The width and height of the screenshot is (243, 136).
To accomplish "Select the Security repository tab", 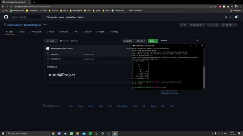I will click(x=87, y=32).
